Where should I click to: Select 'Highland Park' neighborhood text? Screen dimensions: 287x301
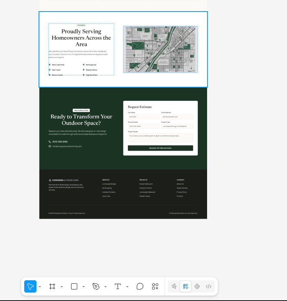pyautogui.click(x=91, y=75)
